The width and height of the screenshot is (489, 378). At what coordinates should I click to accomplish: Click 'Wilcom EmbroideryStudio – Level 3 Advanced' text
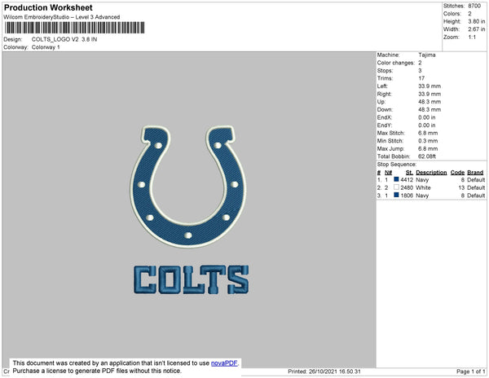click(62, 17)
